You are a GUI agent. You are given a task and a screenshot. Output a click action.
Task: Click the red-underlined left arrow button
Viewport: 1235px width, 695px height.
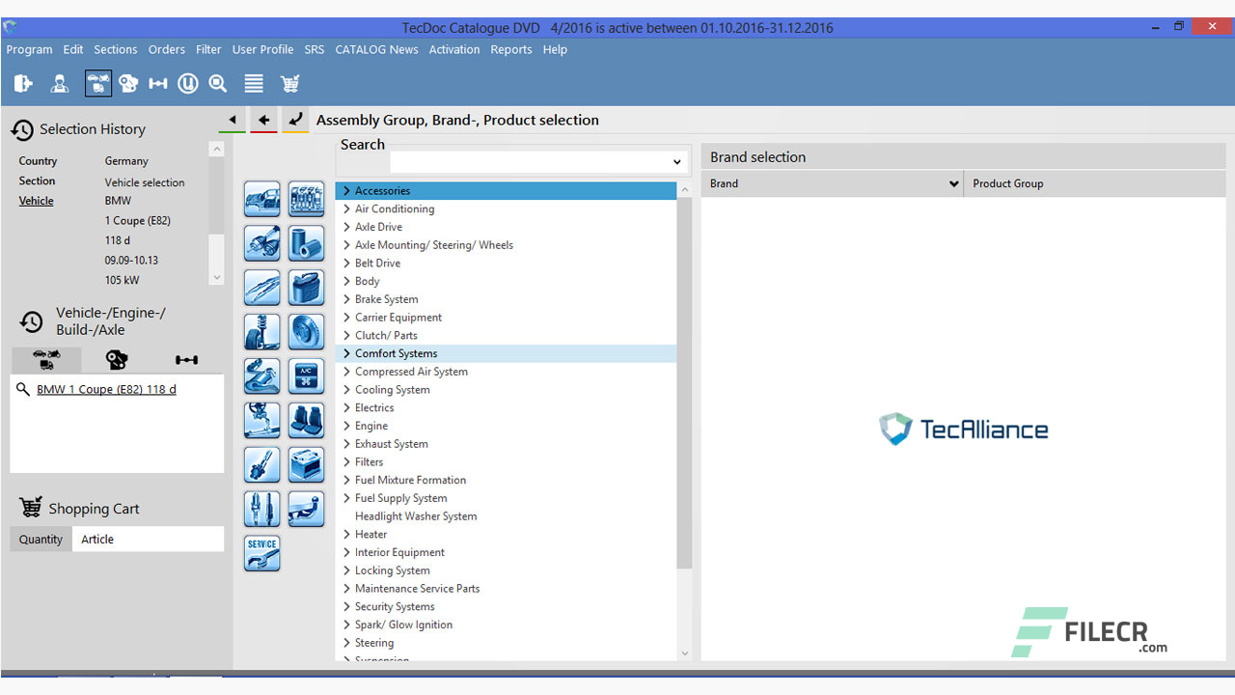click(x=263, y=121)
